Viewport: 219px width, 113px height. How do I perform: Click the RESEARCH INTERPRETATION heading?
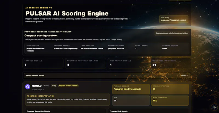pos(41,96)
